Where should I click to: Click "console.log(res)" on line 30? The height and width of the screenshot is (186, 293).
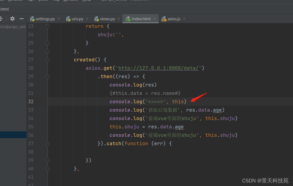(x=133, y=85)
